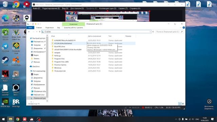Launch Geometry Dash desktop shortcut
The image size is (217, 122).
point(16,48)
